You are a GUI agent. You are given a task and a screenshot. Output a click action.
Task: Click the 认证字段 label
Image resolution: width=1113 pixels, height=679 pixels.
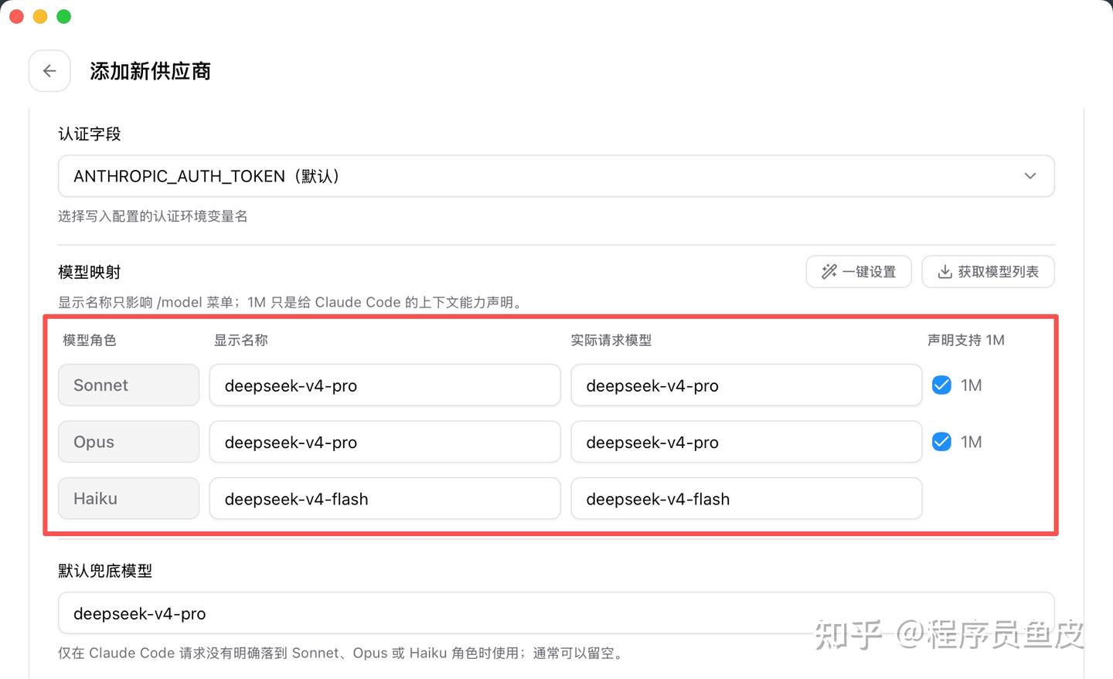click(x=90, y=134)
